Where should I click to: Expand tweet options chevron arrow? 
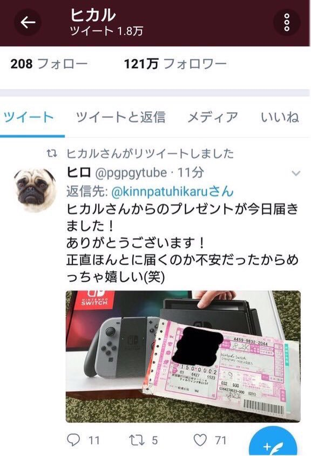click(296, 174)
